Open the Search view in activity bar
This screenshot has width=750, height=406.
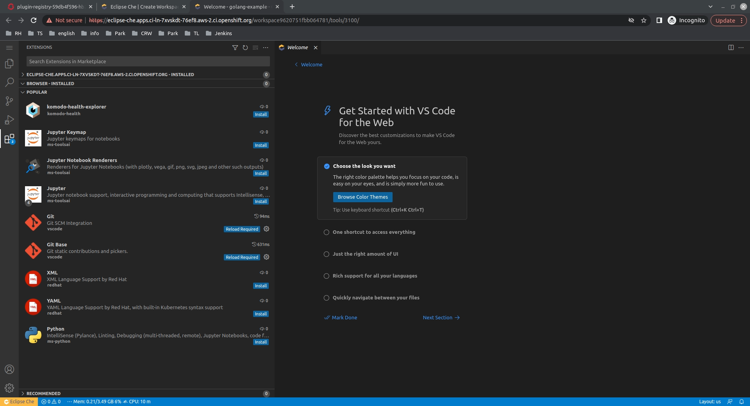[x=9, y=82]
